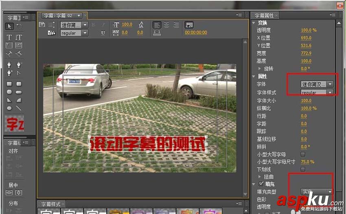Click toolbar font size value 100.0
The image size is (346, 214).
tap(127, 24)
